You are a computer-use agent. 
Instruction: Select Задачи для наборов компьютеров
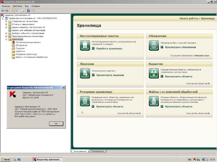29,30
